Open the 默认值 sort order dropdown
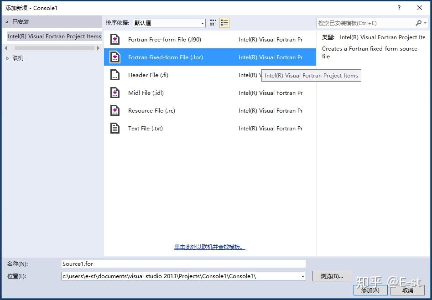This screenshot has height=300, width=432. (x=202, y=22)
